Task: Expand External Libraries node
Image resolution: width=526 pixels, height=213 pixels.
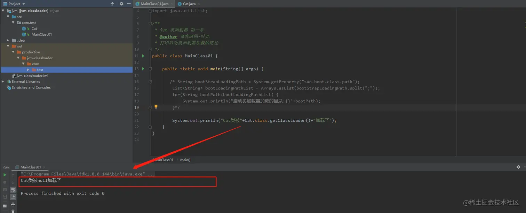Action: (3, 82)
